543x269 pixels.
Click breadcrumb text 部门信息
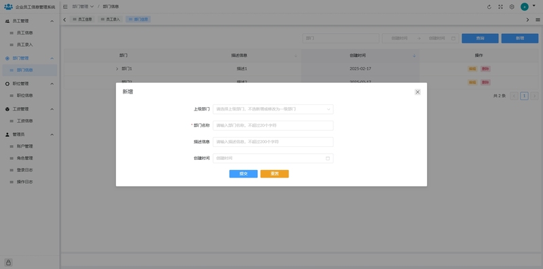click(x=111, y=7)
